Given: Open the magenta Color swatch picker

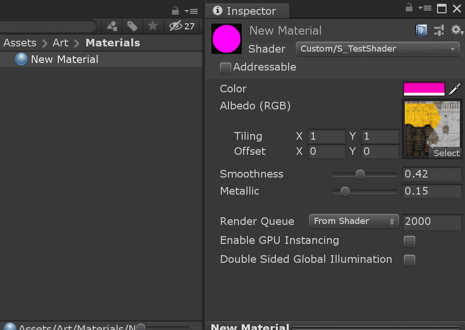Looking at the screenshot, I should tap(423, 89).
